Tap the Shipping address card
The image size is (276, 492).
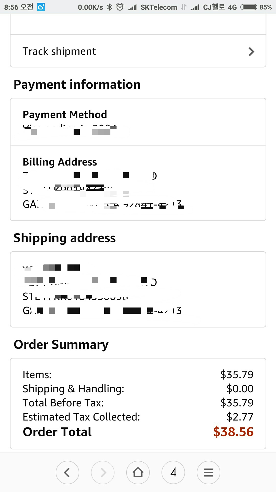tap(138, 289)
